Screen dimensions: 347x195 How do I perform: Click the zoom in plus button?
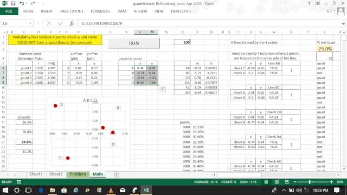point(331,182)
